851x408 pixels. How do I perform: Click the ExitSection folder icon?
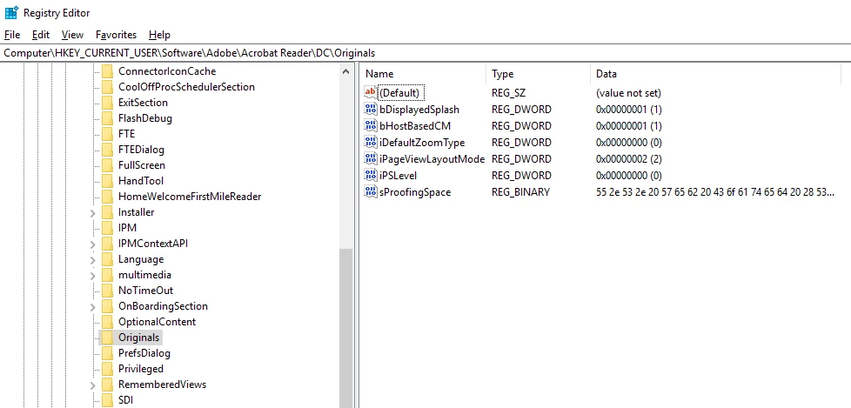click(107, 103)
